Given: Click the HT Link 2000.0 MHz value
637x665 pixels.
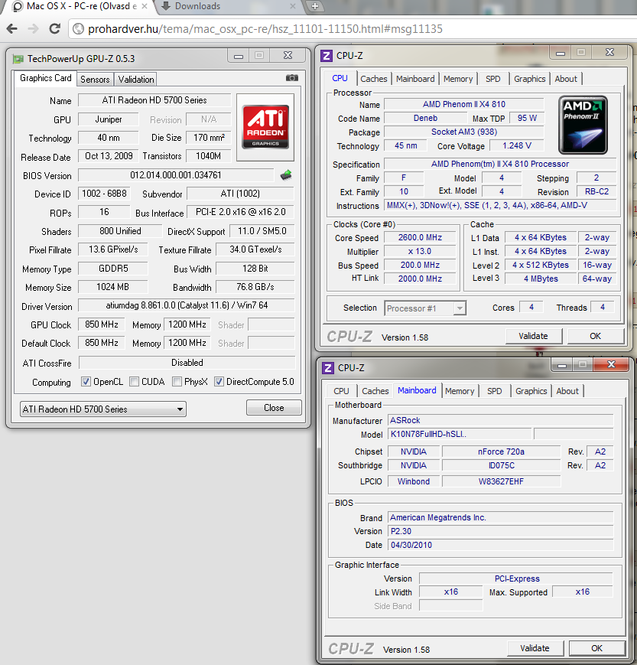Looking at the screenshot, I should (420, 279).
